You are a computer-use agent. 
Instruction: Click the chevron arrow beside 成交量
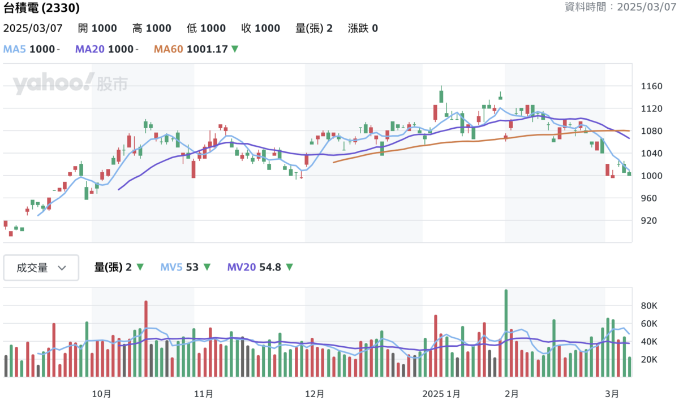tap(63, 268)
